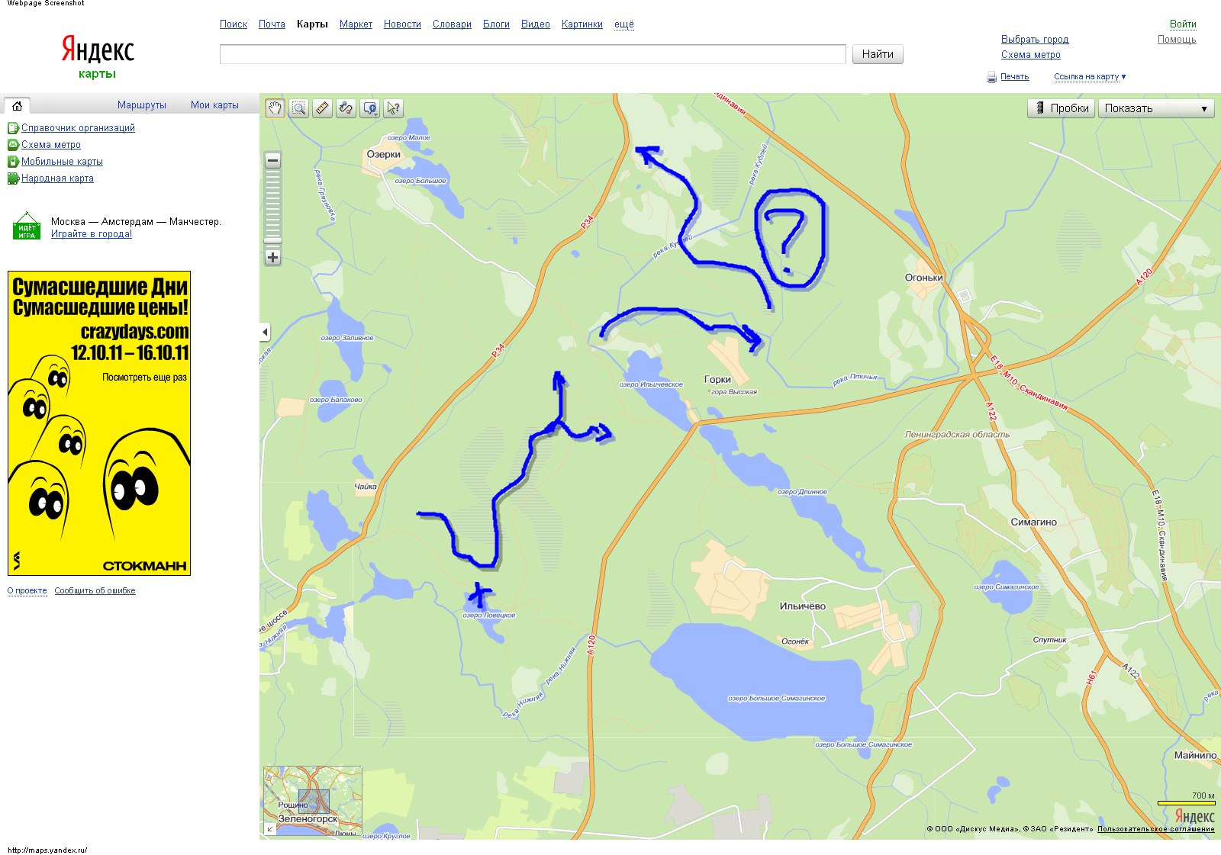Zoom in with the plus button
This screenshot has height=855, width=1221.
[272, 258]
